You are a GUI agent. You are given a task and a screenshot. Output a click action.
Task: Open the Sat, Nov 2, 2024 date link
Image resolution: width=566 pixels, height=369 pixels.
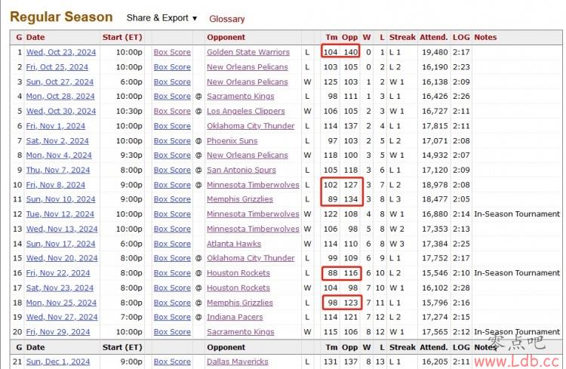[x=57, y=141]
